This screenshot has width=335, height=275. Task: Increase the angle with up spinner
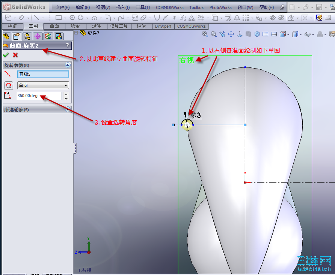pos(66,94)
